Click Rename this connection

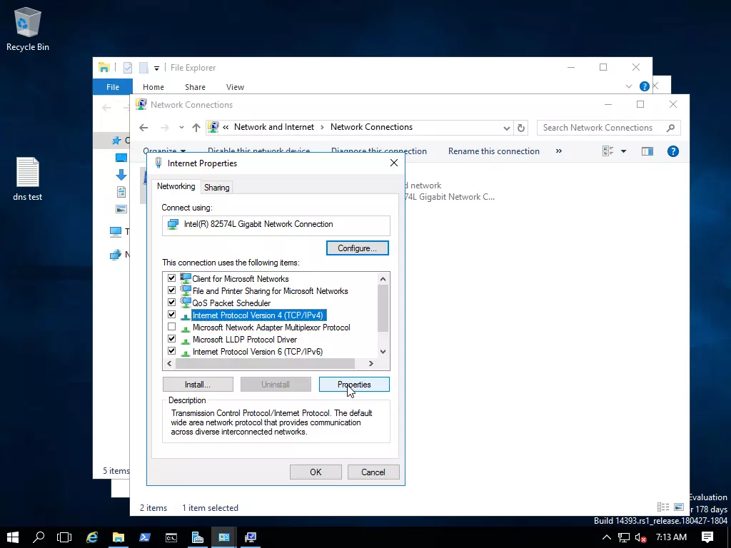494,151
